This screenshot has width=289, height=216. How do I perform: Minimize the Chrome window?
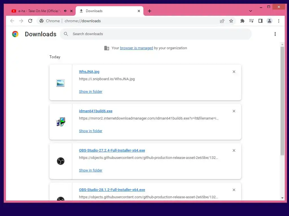[261, 7]
